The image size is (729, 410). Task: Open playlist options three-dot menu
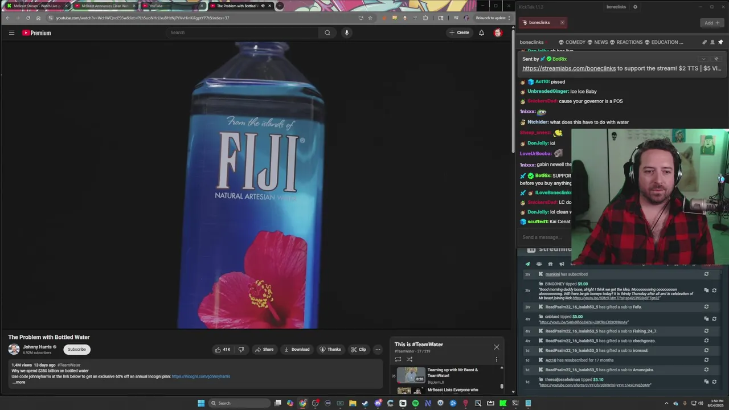[497, 359]
